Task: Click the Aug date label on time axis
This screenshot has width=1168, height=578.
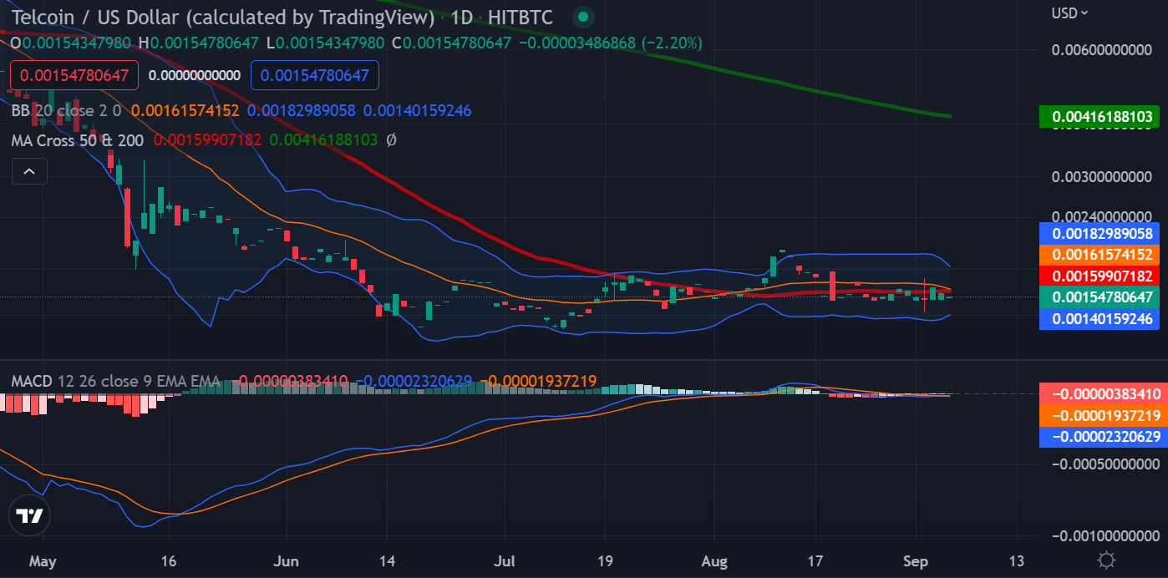Action: [x=716, y=560]
